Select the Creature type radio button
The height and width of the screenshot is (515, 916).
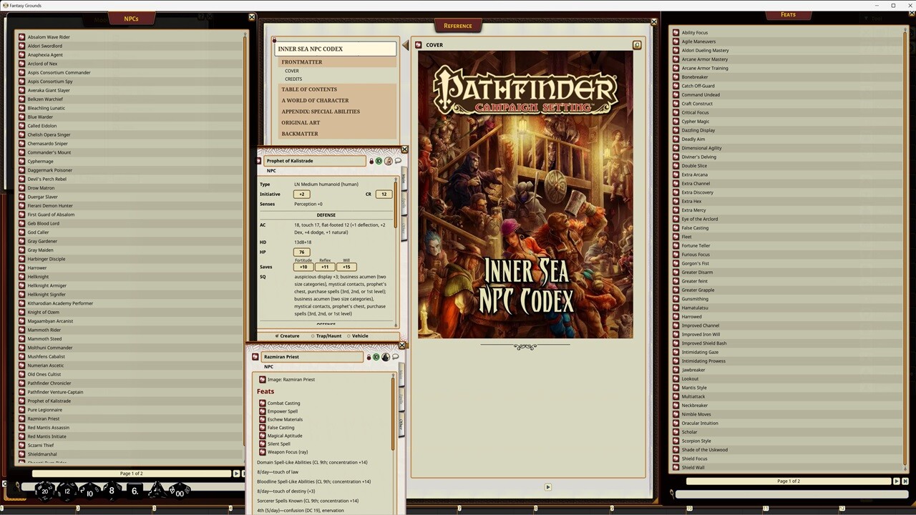[x=278, y=336]
